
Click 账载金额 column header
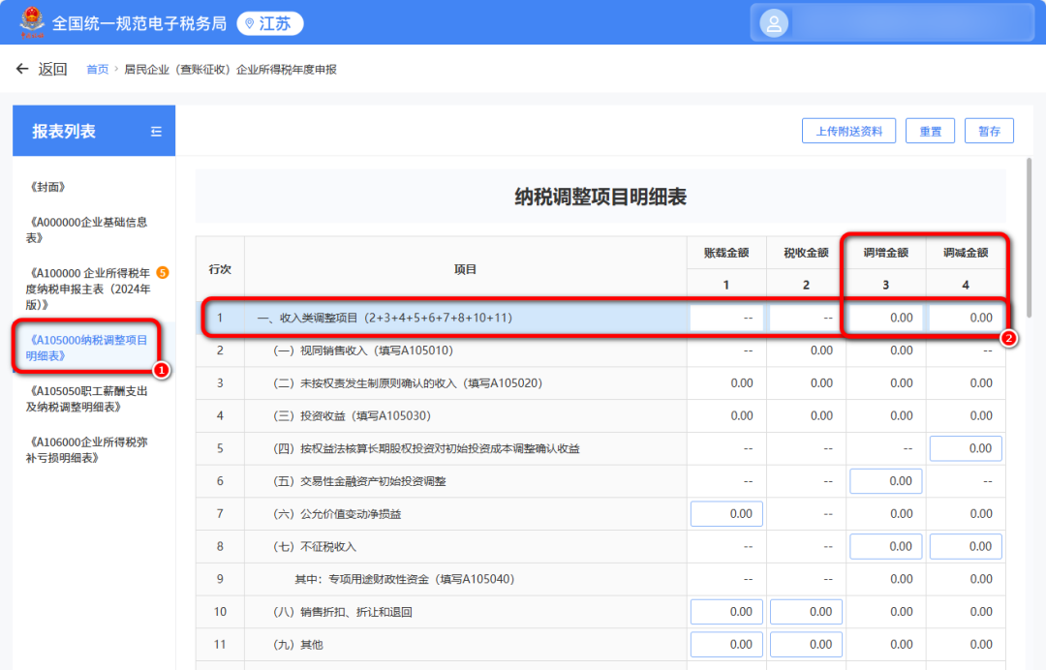coord(726,253)
